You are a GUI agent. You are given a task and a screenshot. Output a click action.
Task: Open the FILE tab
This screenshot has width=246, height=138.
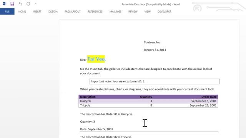(x=7, y=11)
